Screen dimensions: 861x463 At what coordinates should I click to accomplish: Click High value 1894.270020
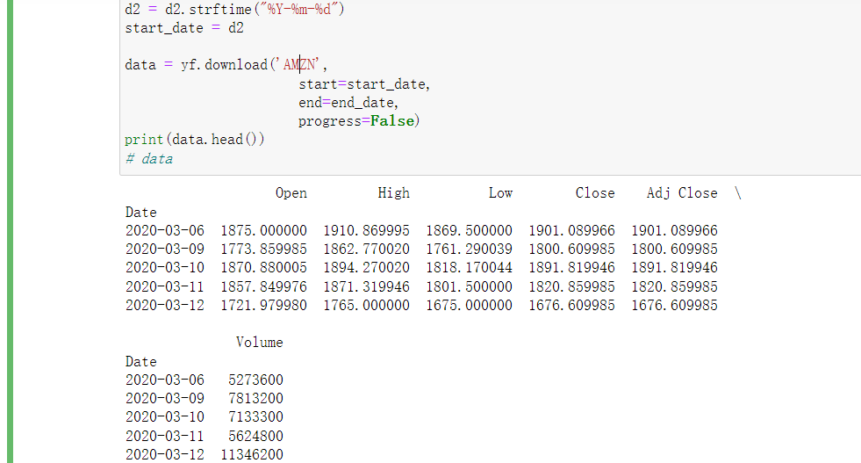point(366,268)
